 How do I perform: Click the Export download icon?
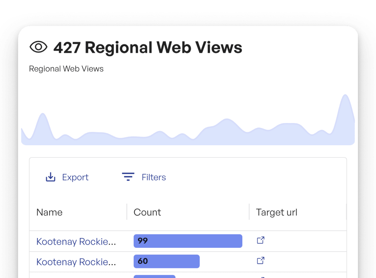[51, 177]
